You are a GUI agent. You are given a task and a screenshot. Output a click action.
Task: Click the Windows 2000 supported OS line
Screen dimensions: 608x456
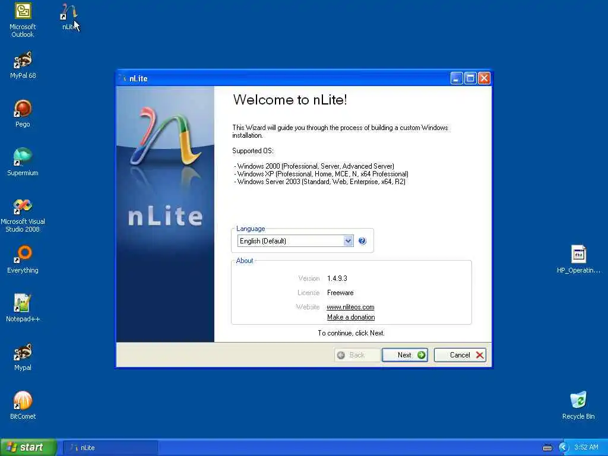tap(314, 166)
